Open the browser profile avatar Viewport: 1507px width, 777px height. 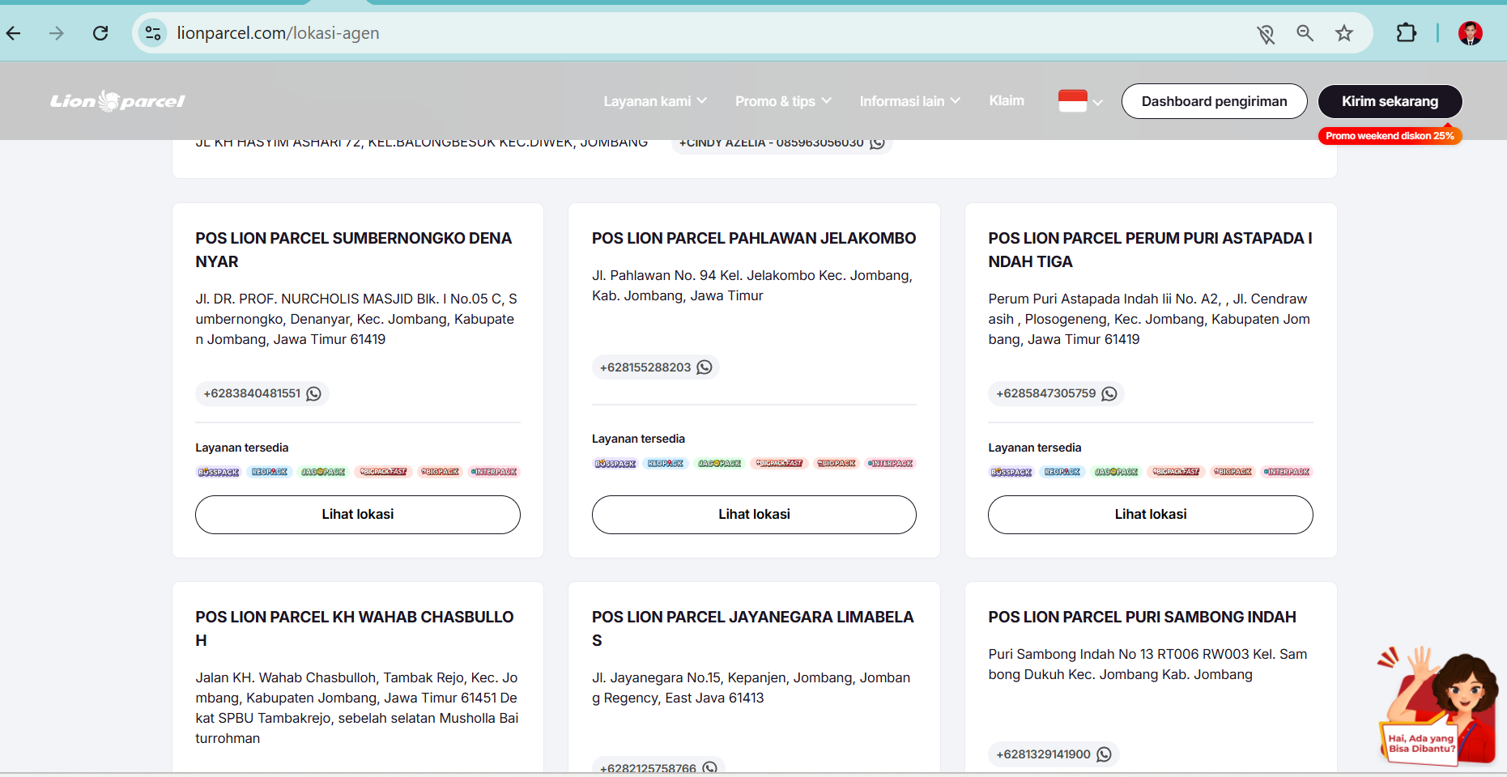tap(1471, 33)
